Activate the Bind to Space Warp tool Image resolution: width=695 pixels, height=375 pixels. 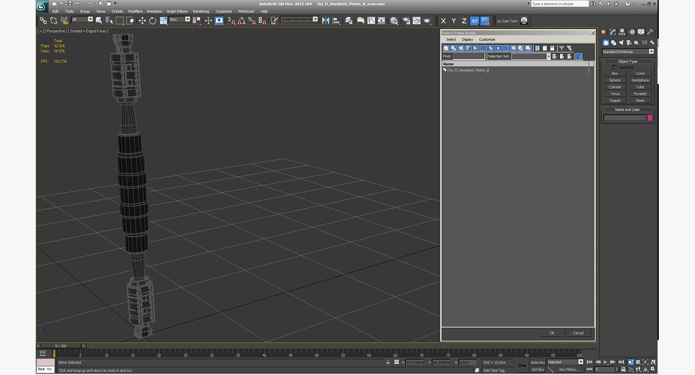coord(64,21)
